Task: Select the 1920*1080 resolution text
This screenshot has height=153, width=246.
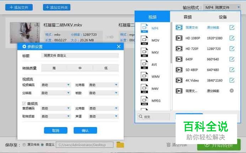Action: [x=215, y=38]
